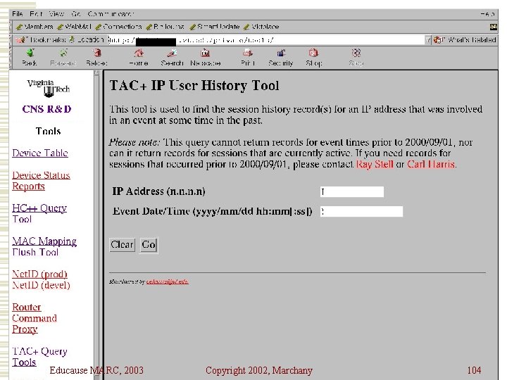Open the WebMail personal toolbar bookmark
The width and height of the screenshot is (507, 380).
75,27
